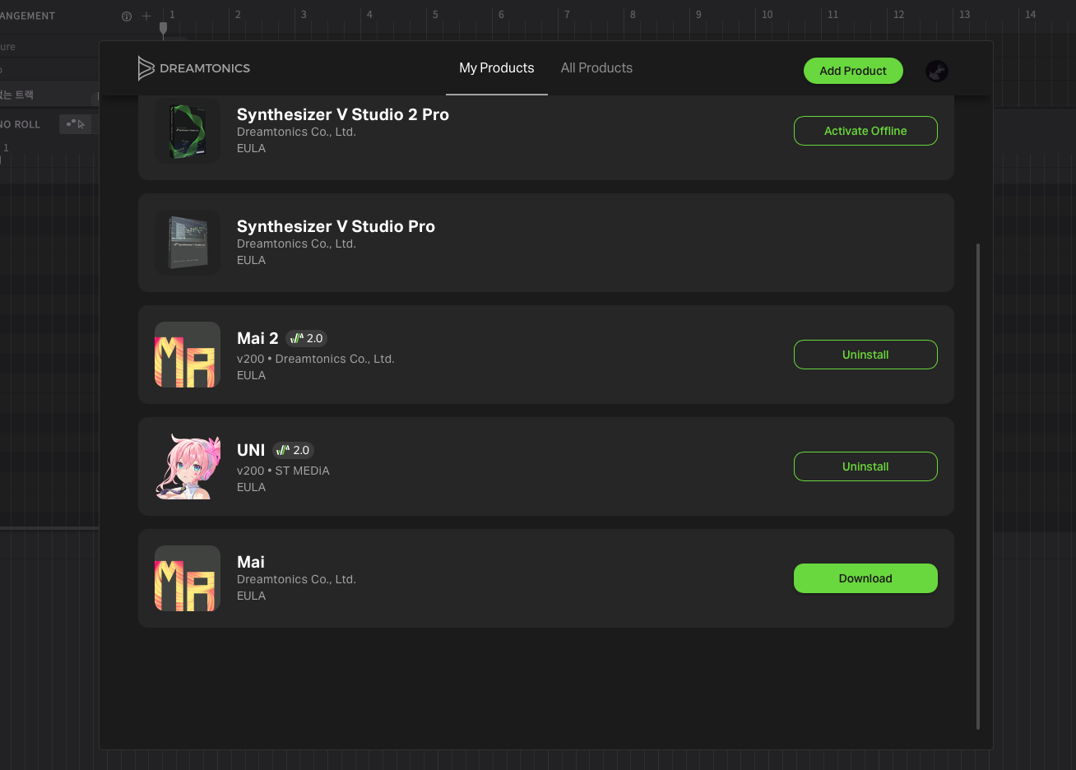1076x770 pixels.
Task: Select the note pointer tool in Piano Roll
Action: [77, 124]
